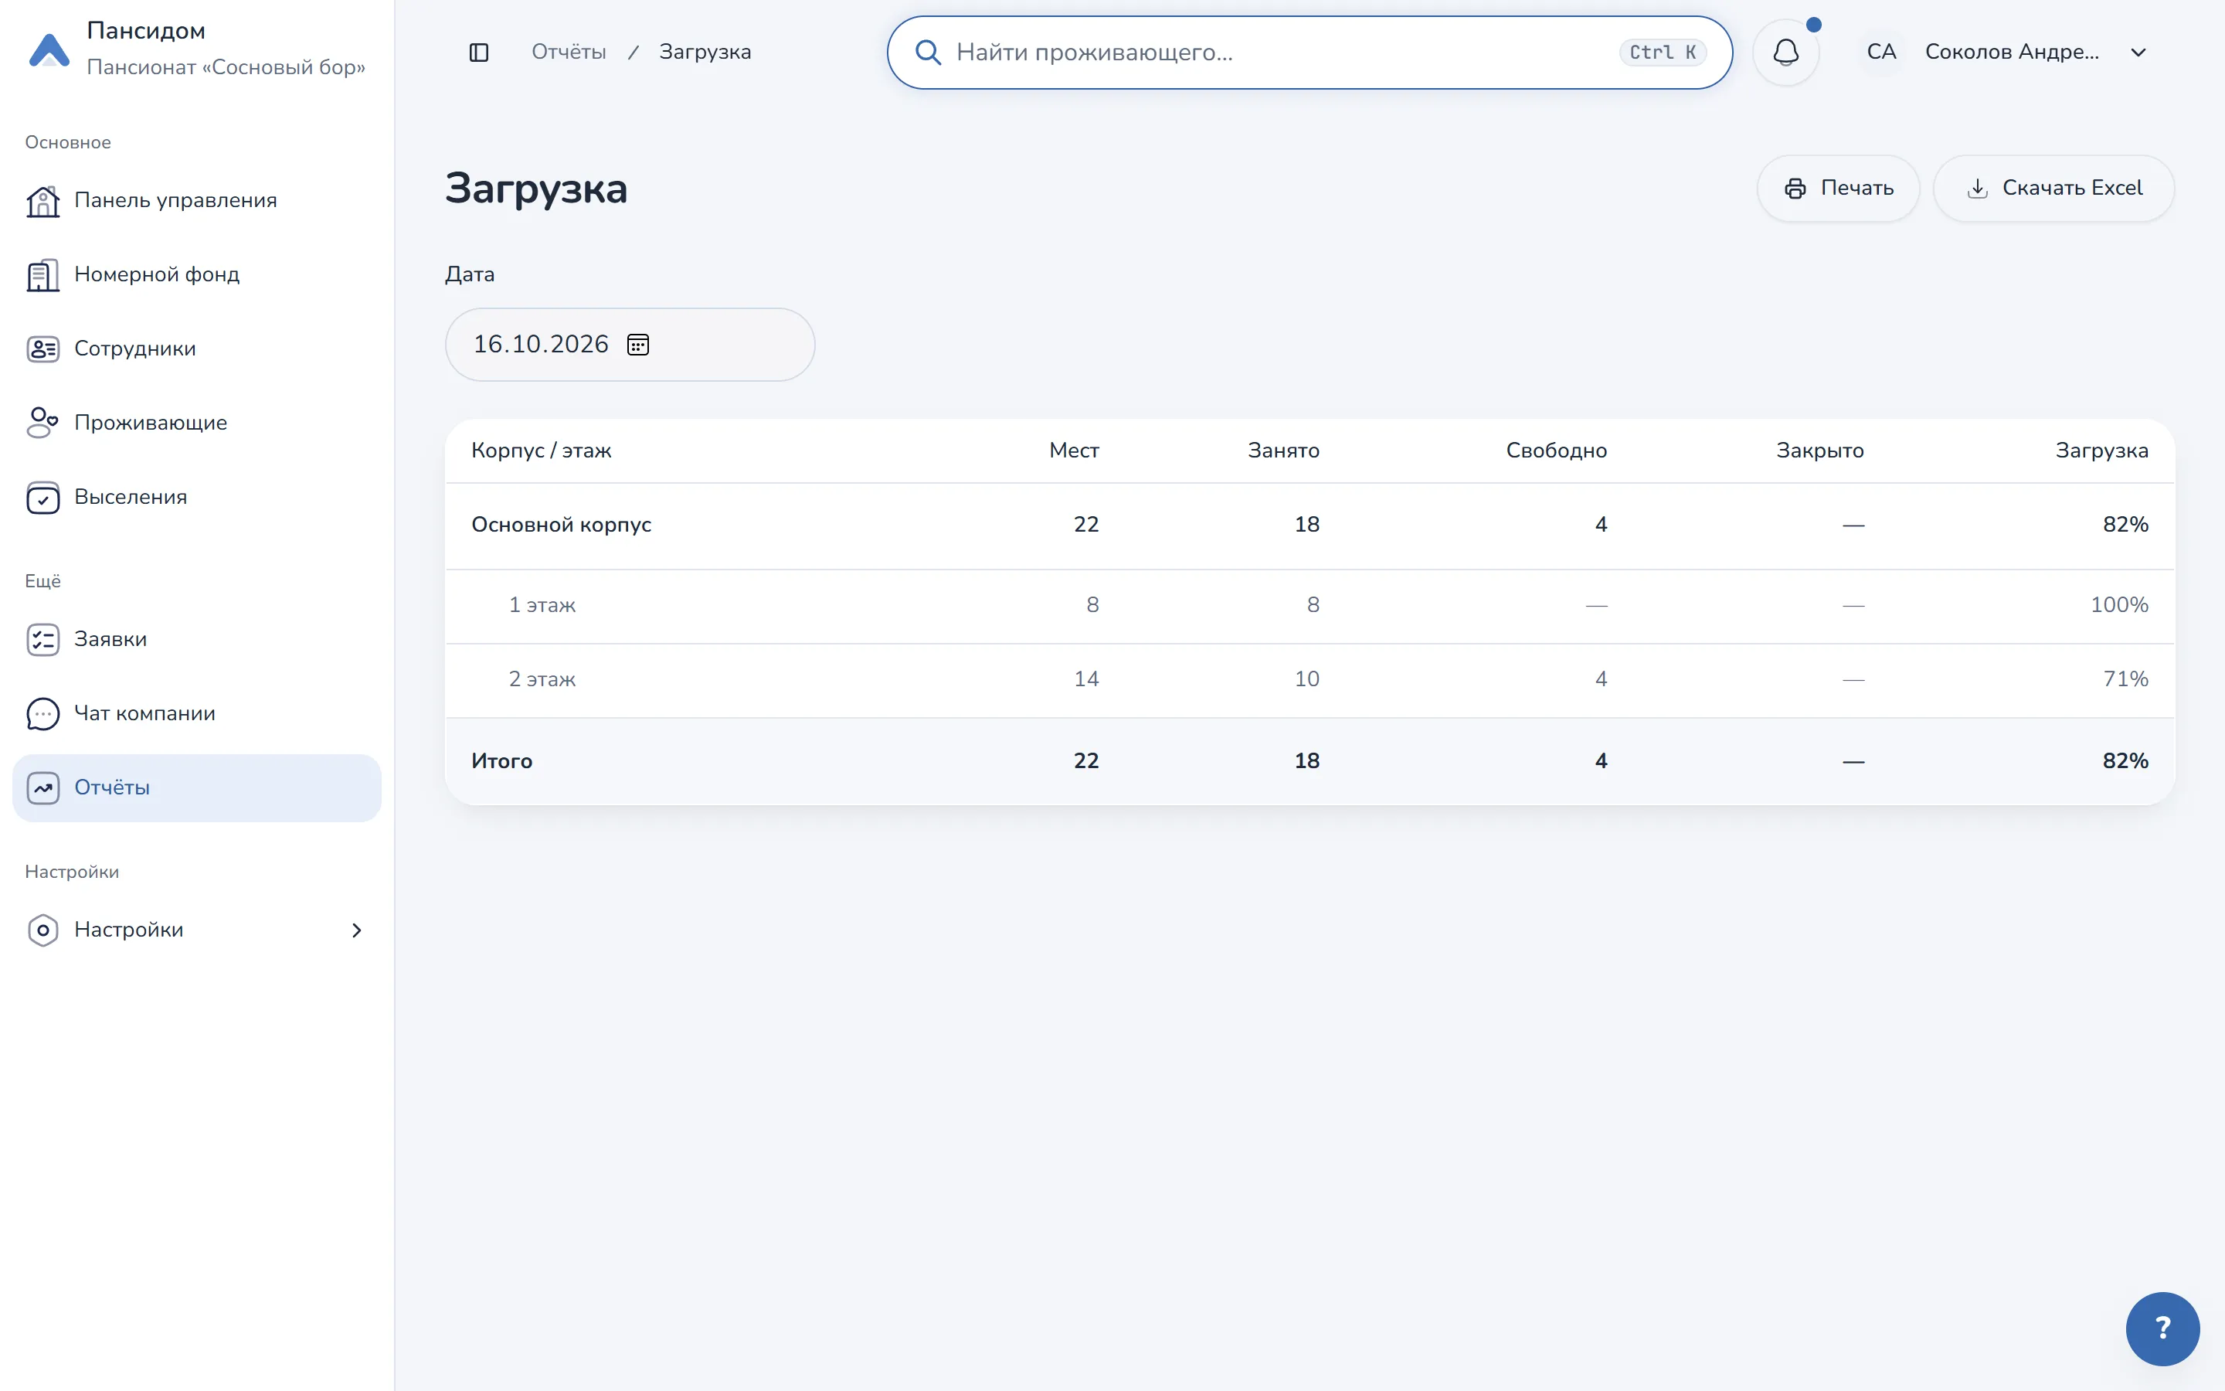2225x1391 pixels.
Task: Click Занято column header
Action: (x=1283, y=451)
